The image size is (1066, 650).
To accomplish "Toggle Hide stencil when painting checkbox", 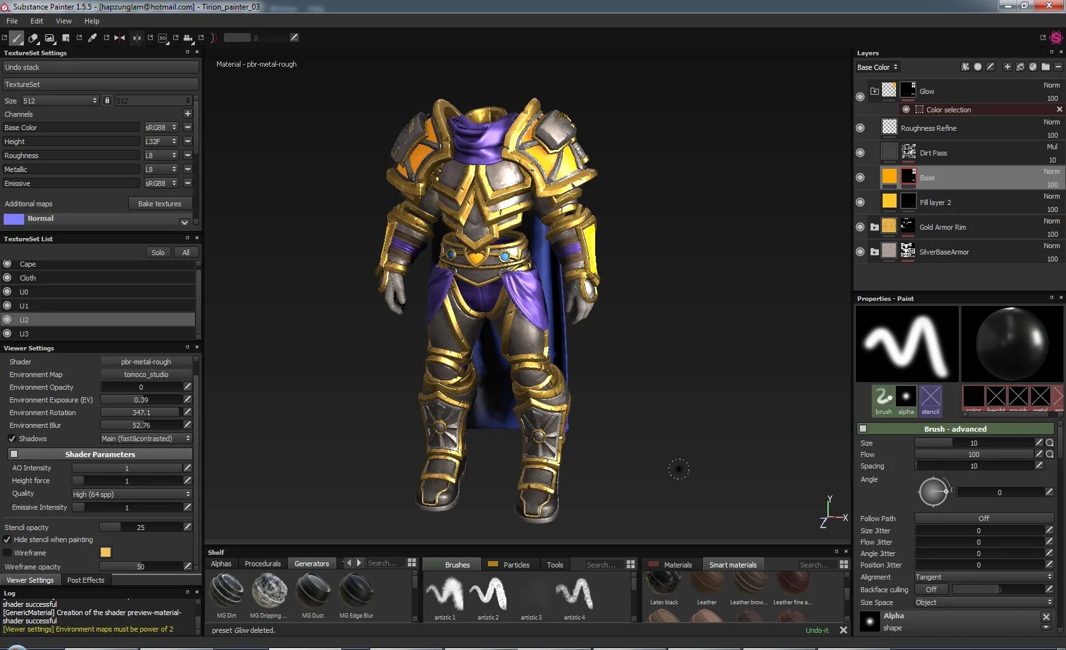I will tap(7, 540).
